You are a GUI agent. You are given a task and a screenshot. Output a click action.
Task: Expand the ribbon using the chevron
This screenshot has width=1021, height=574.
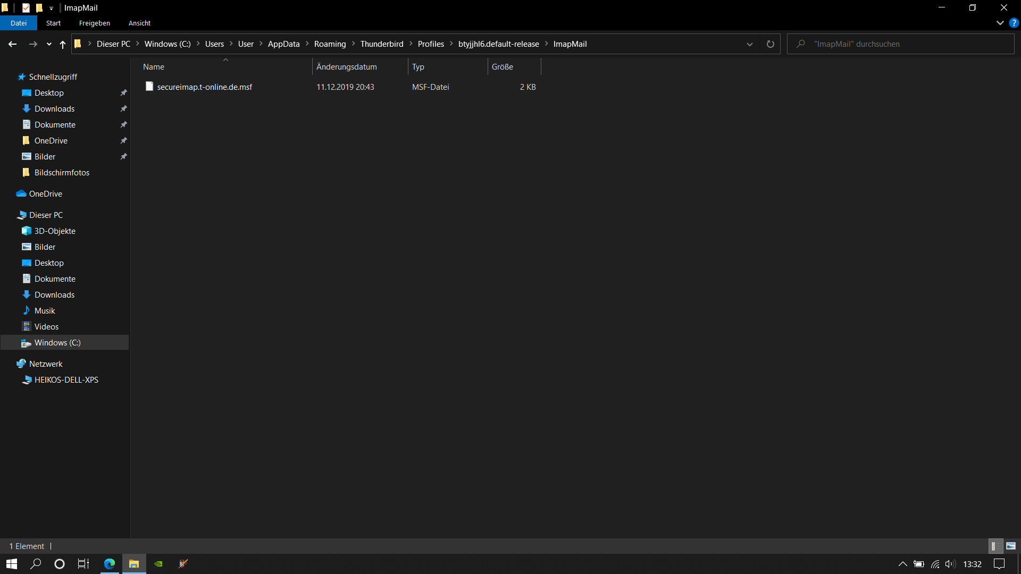[1000, 23]
